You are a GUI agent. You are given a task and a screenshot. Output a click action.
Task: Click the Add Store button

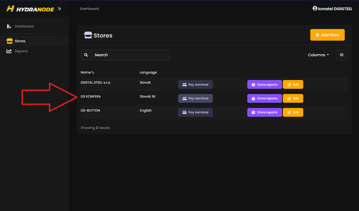(x=328, y=35)
